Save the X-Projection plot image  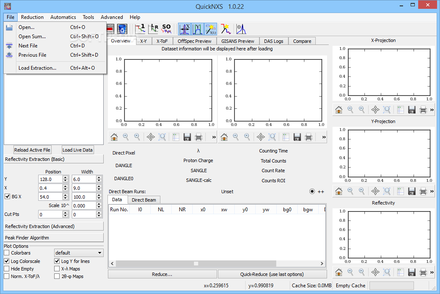click(411, 110)
